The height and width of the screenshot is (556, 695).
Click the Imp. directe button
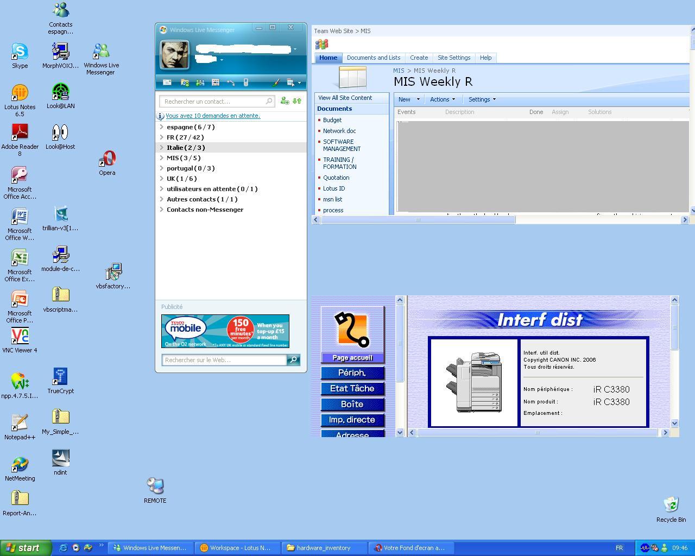(352, 420)
